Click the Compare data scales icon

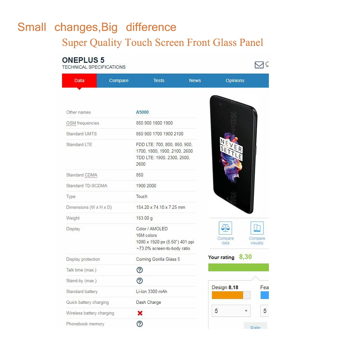point(225,228)
